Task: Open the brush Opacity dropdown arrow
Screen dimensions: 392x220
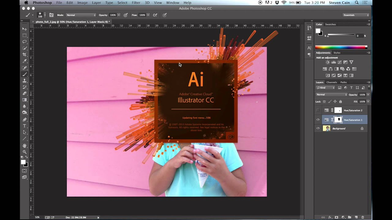Action: (x=119, y=15)
